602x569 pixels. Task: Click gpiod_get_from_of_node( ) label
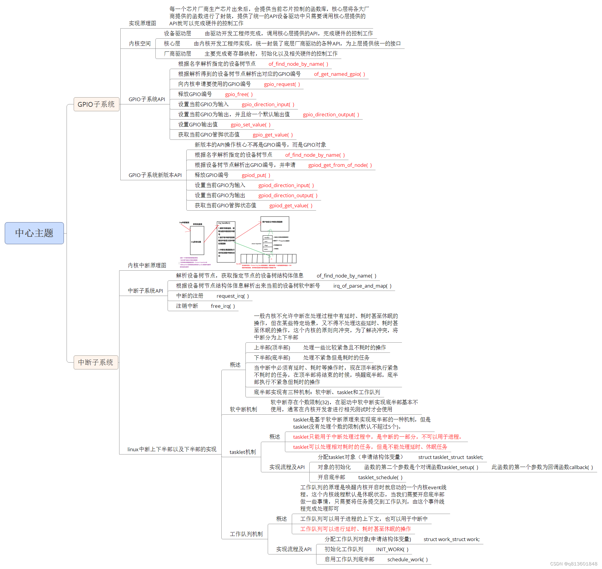[340, 165]
